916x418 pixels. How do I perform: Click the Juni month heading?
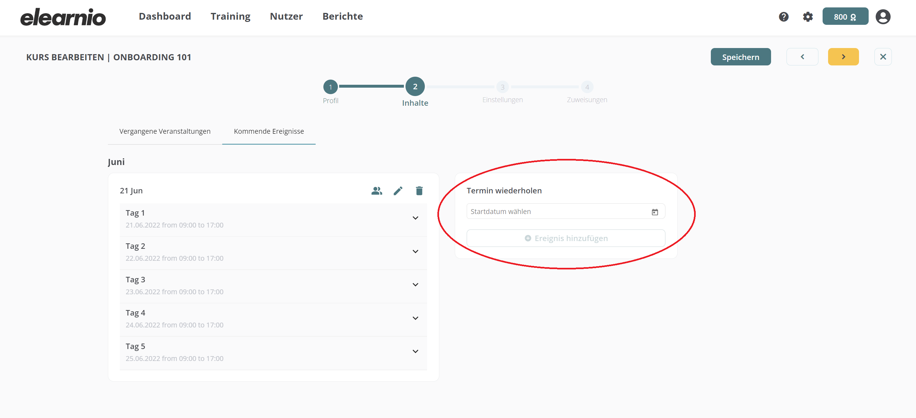116,162
